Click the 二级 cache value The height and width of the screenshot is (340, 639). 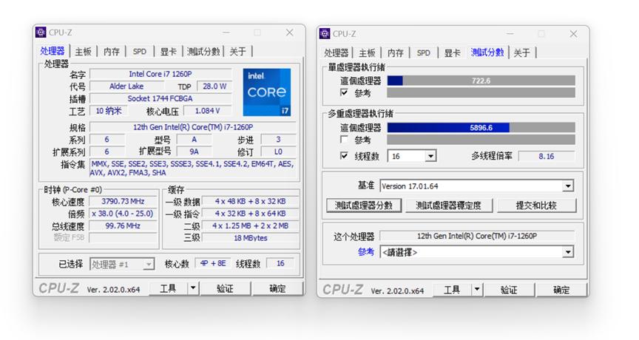click(x=250, y=225)
